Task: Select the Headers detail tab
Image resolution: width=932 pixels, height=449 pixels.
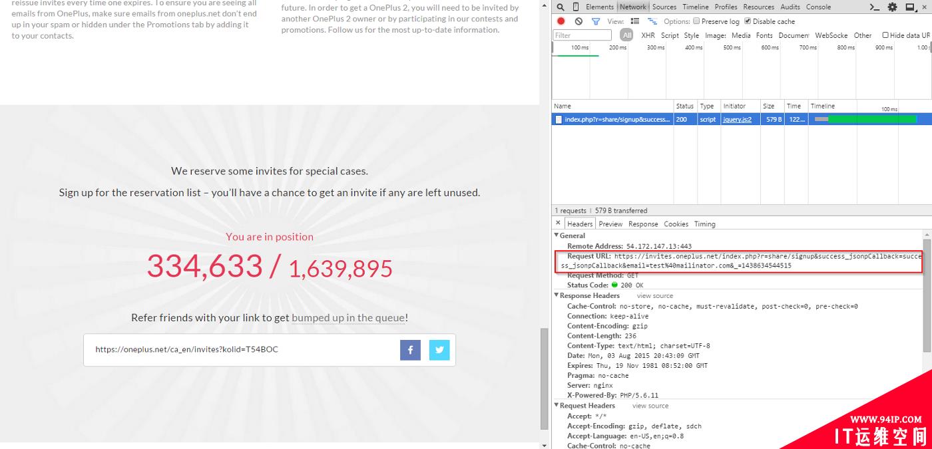Action: click(580, 224)
